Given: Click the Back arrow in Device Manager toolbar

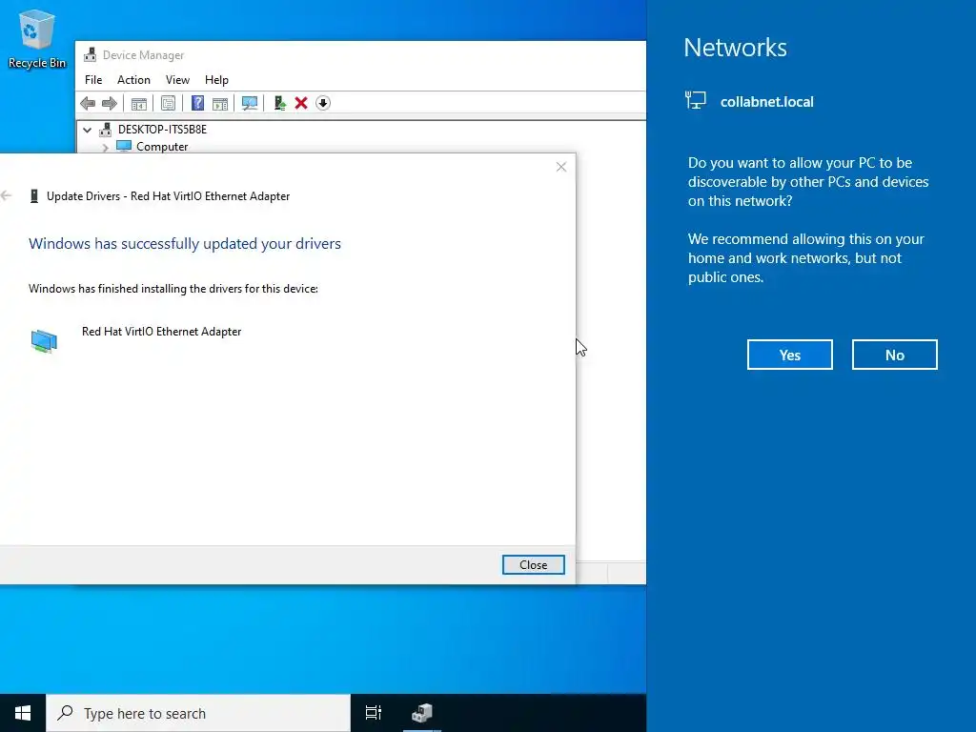Looking at the screenshot, I should pos(88,103).
